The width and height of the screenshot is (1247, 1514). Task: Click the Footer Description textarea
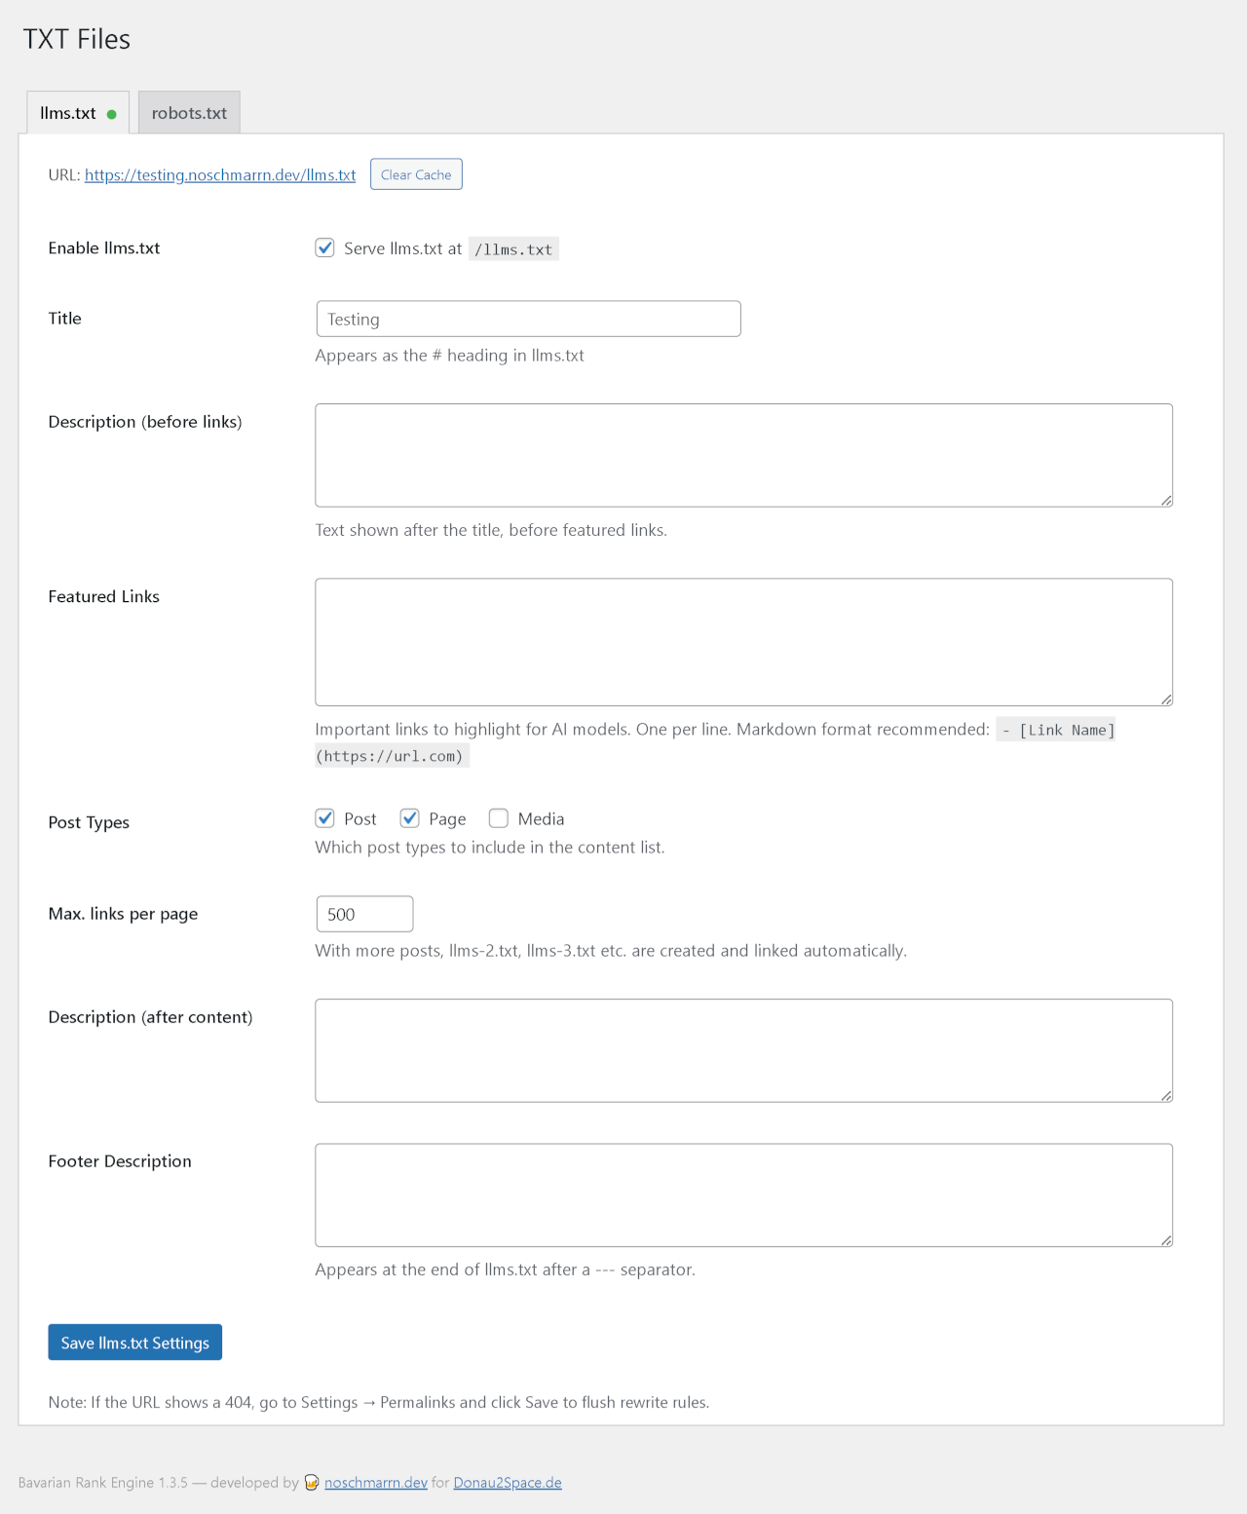(743, 1194)
